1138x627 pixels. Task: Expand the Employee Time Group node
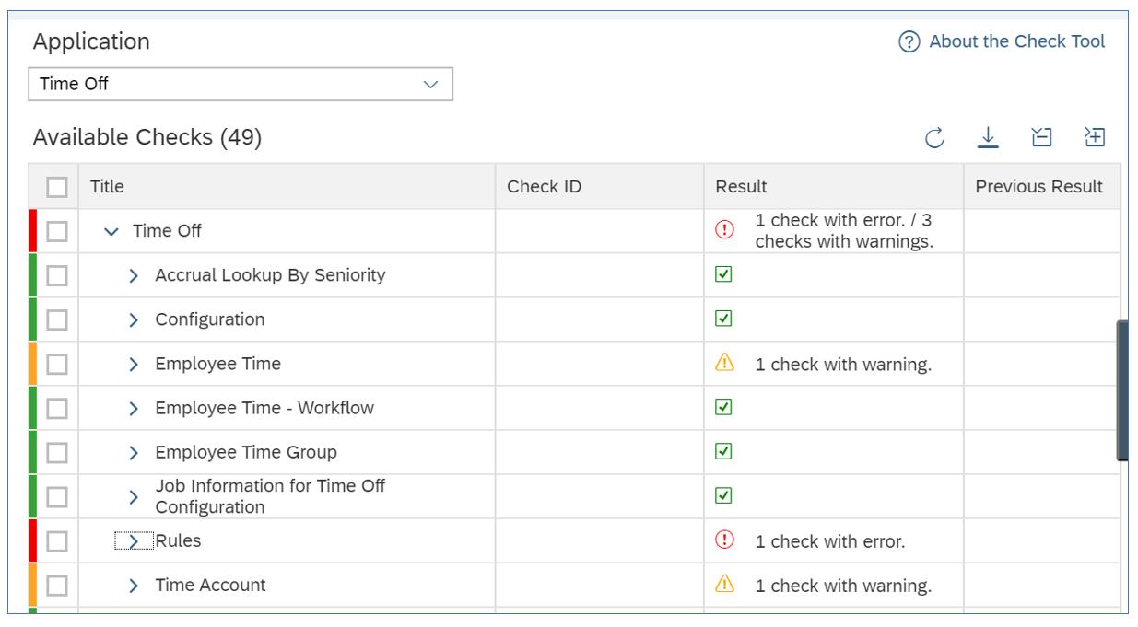pos(134,452)
